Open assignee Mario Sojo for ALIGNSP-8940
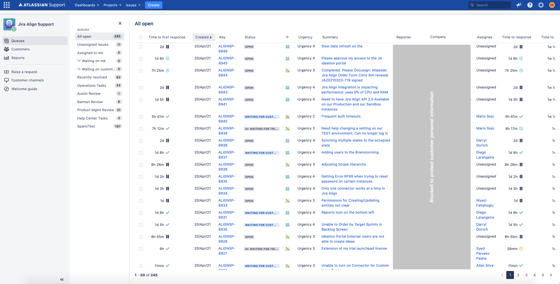 pyautogui.click(x=485, y=116)
